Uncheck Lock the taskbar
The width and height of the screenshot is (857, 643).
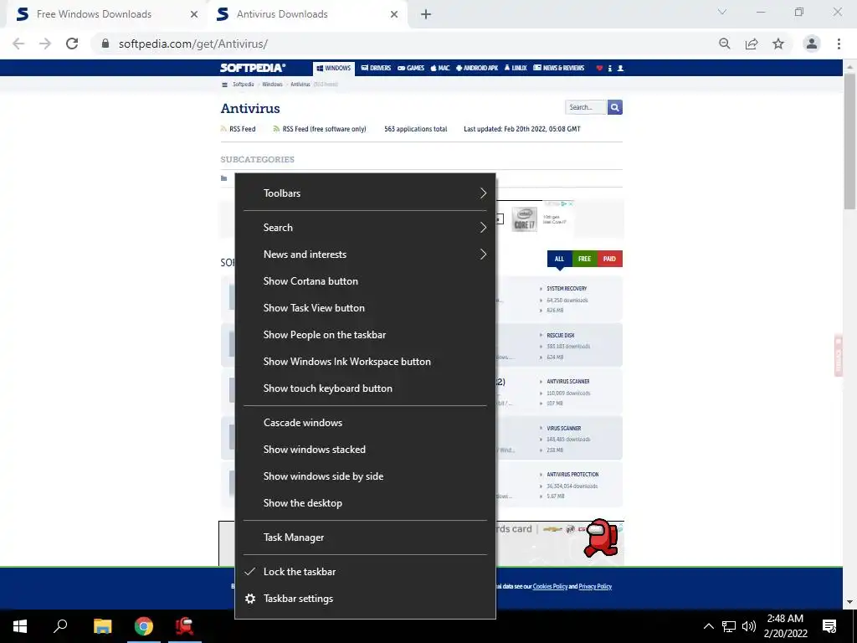[x=365, y=571]
